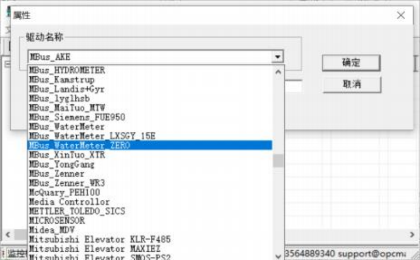The image size is (420, 260).
Task: Select highlighted MBus_WaterMeter_ZERO entry
Action: [150, 145]
